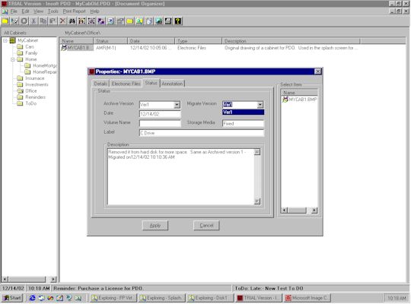The height and width of the screenshot is (304, 411).
Task: Click the Apply button
Action: [155, 226]
